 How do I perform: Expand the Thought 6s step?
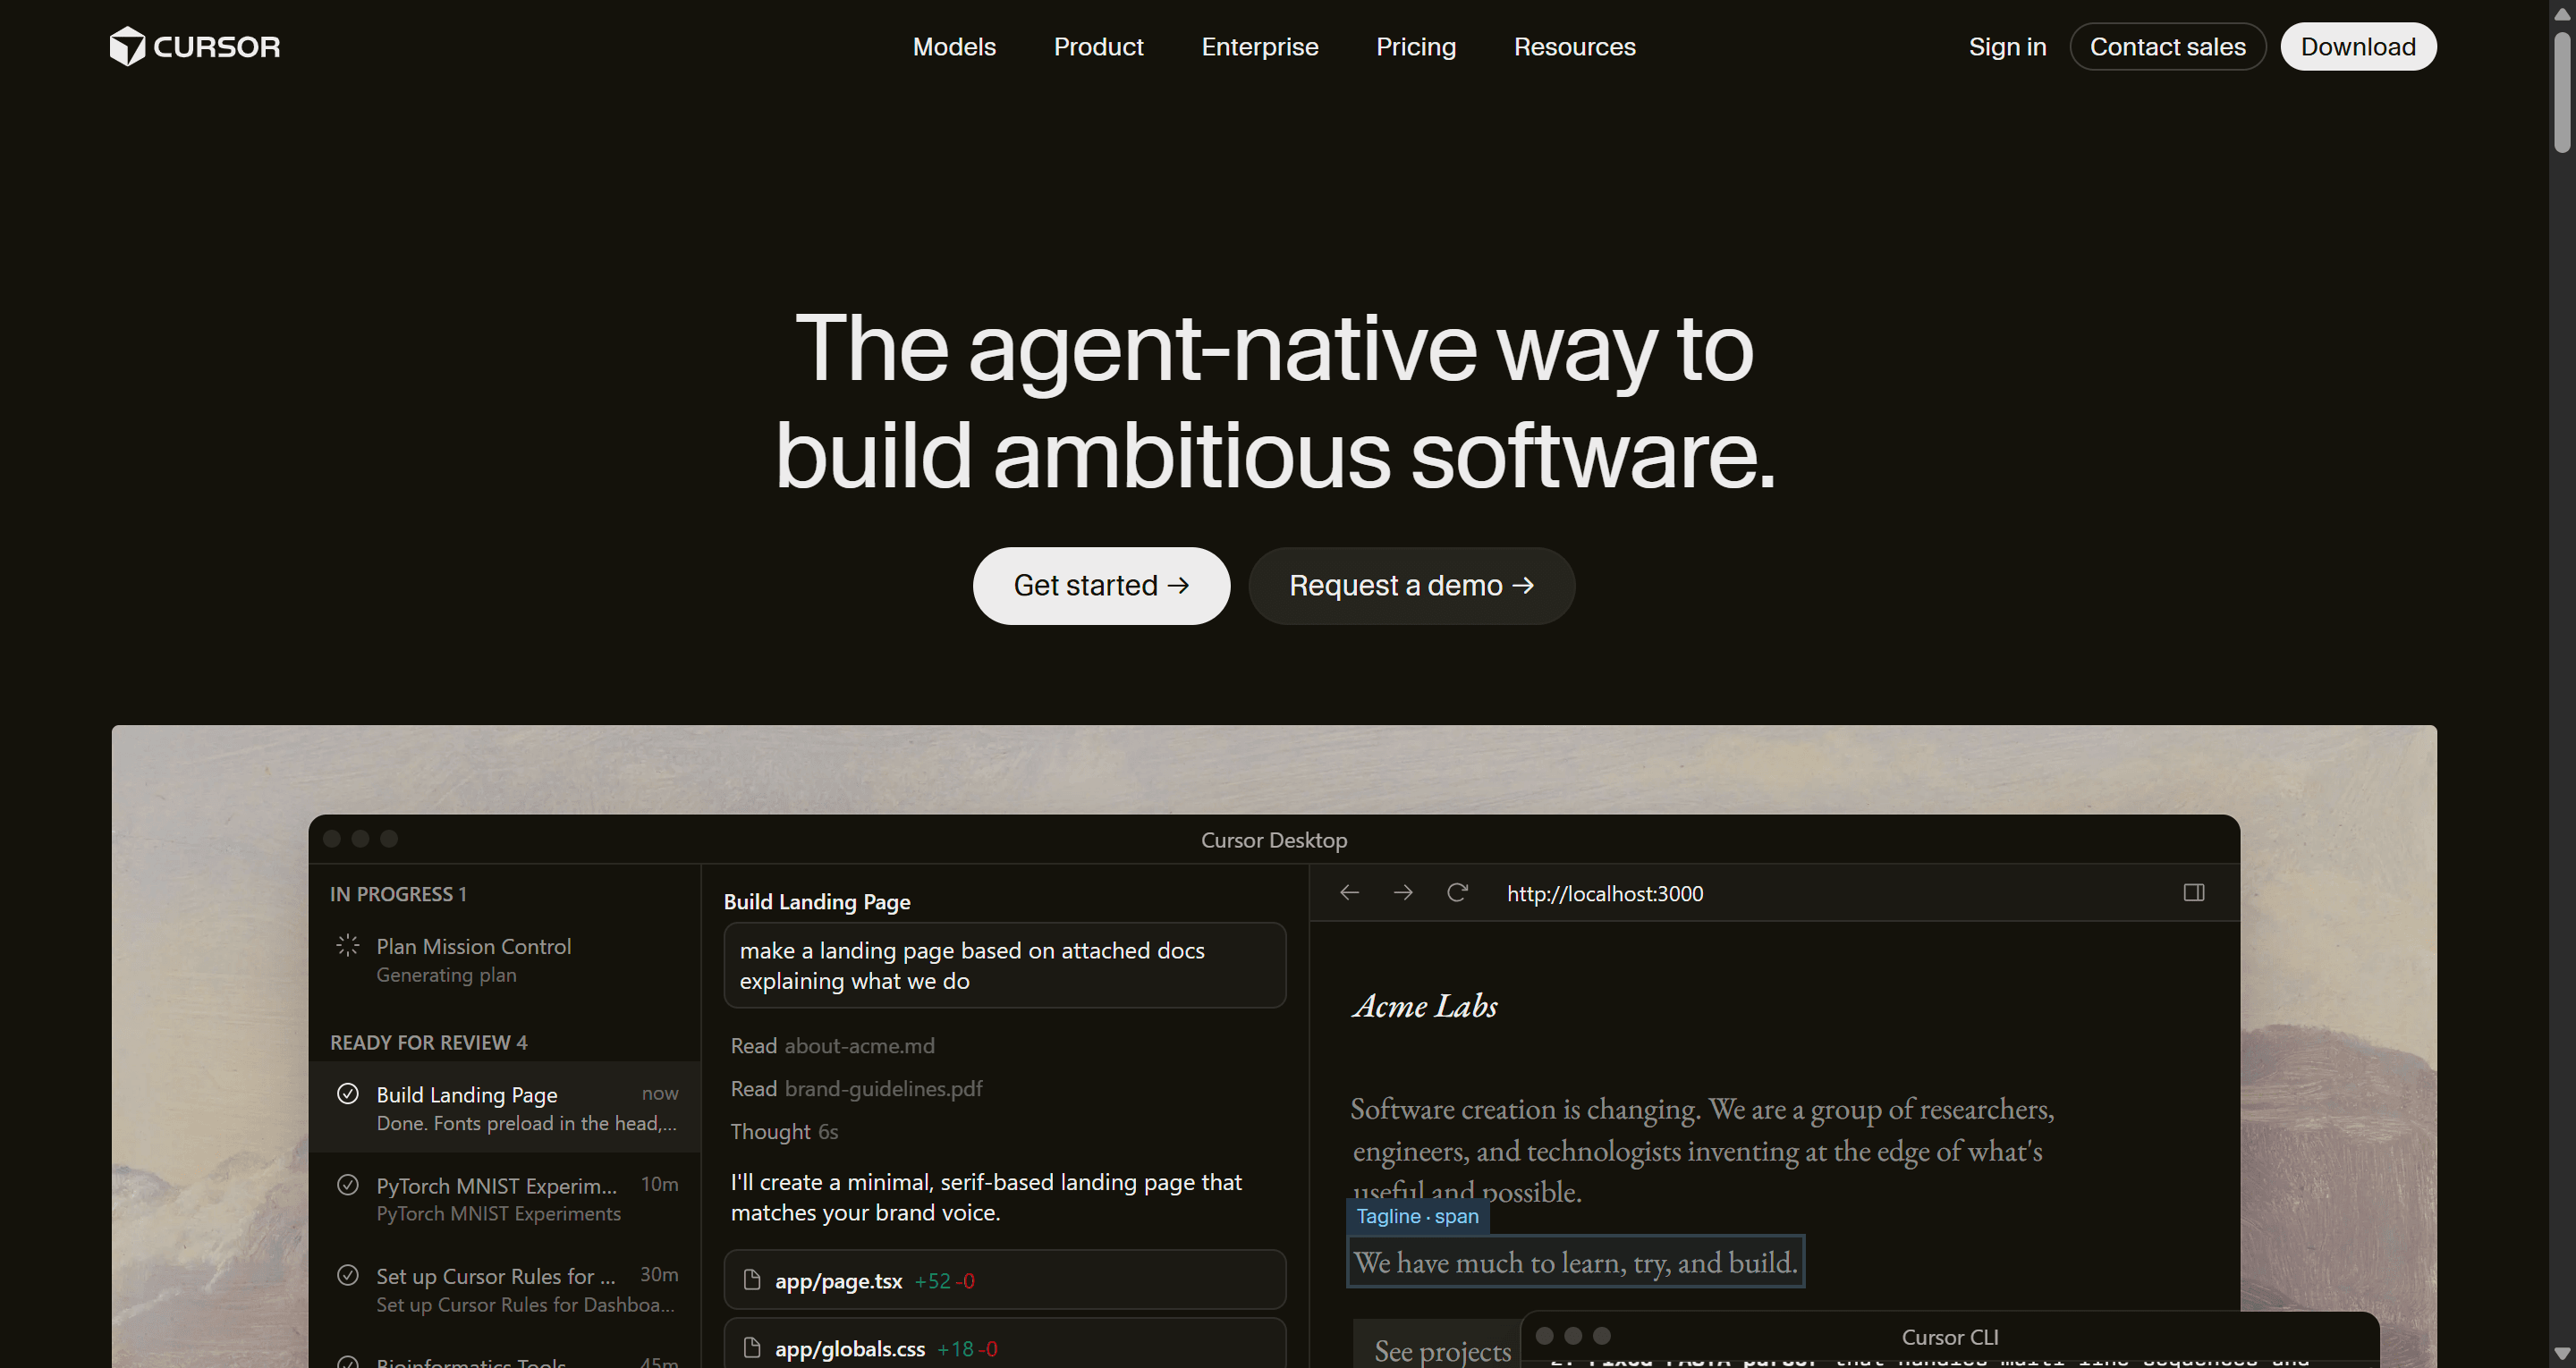pyautogui.click(x=784, y=1131)
